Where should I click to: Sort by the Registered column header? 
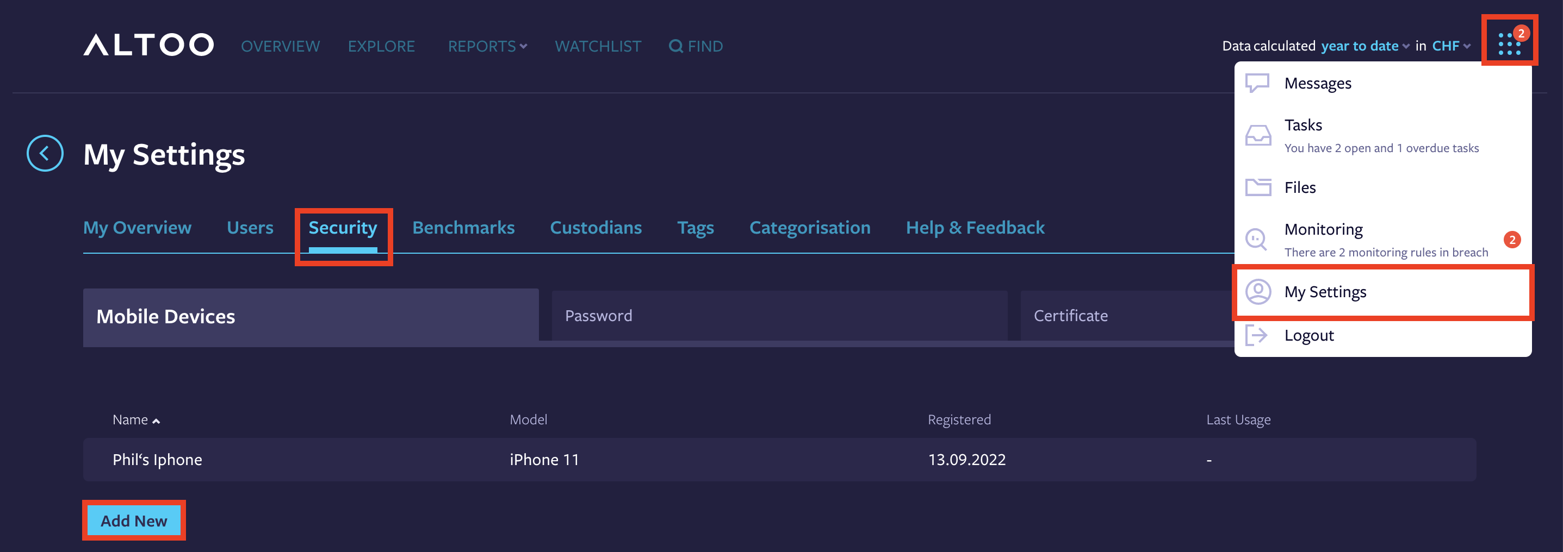[959, 420]
